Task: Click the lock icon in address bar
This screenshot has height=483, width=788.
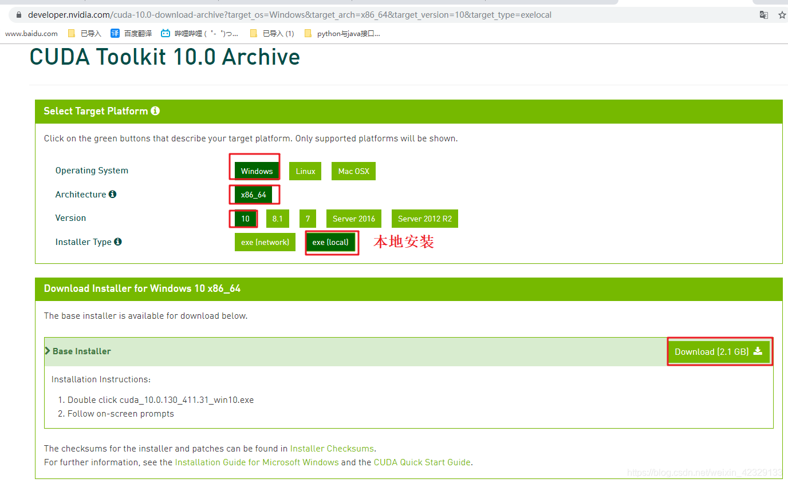Action: (x=19, y=15)
